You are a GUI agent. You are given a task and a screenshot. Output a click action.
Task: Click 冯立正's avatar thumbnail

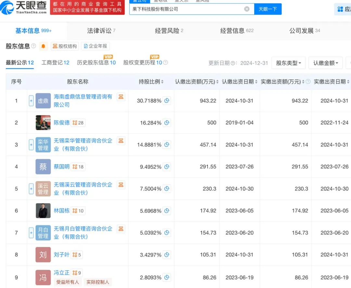(x=43, y=277)
